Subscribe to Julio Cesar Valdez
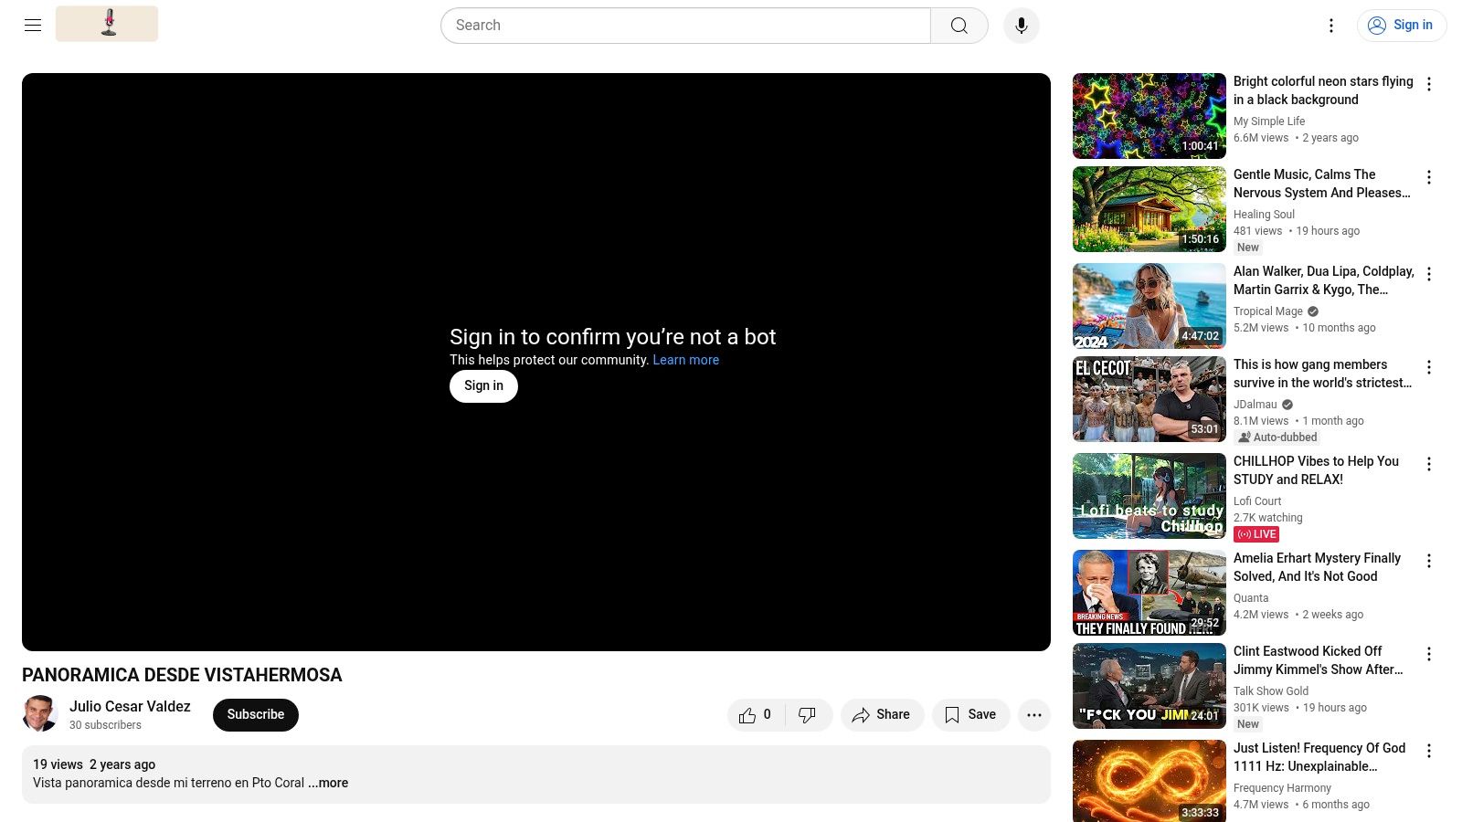1462x822 pixels. [255, 715]
